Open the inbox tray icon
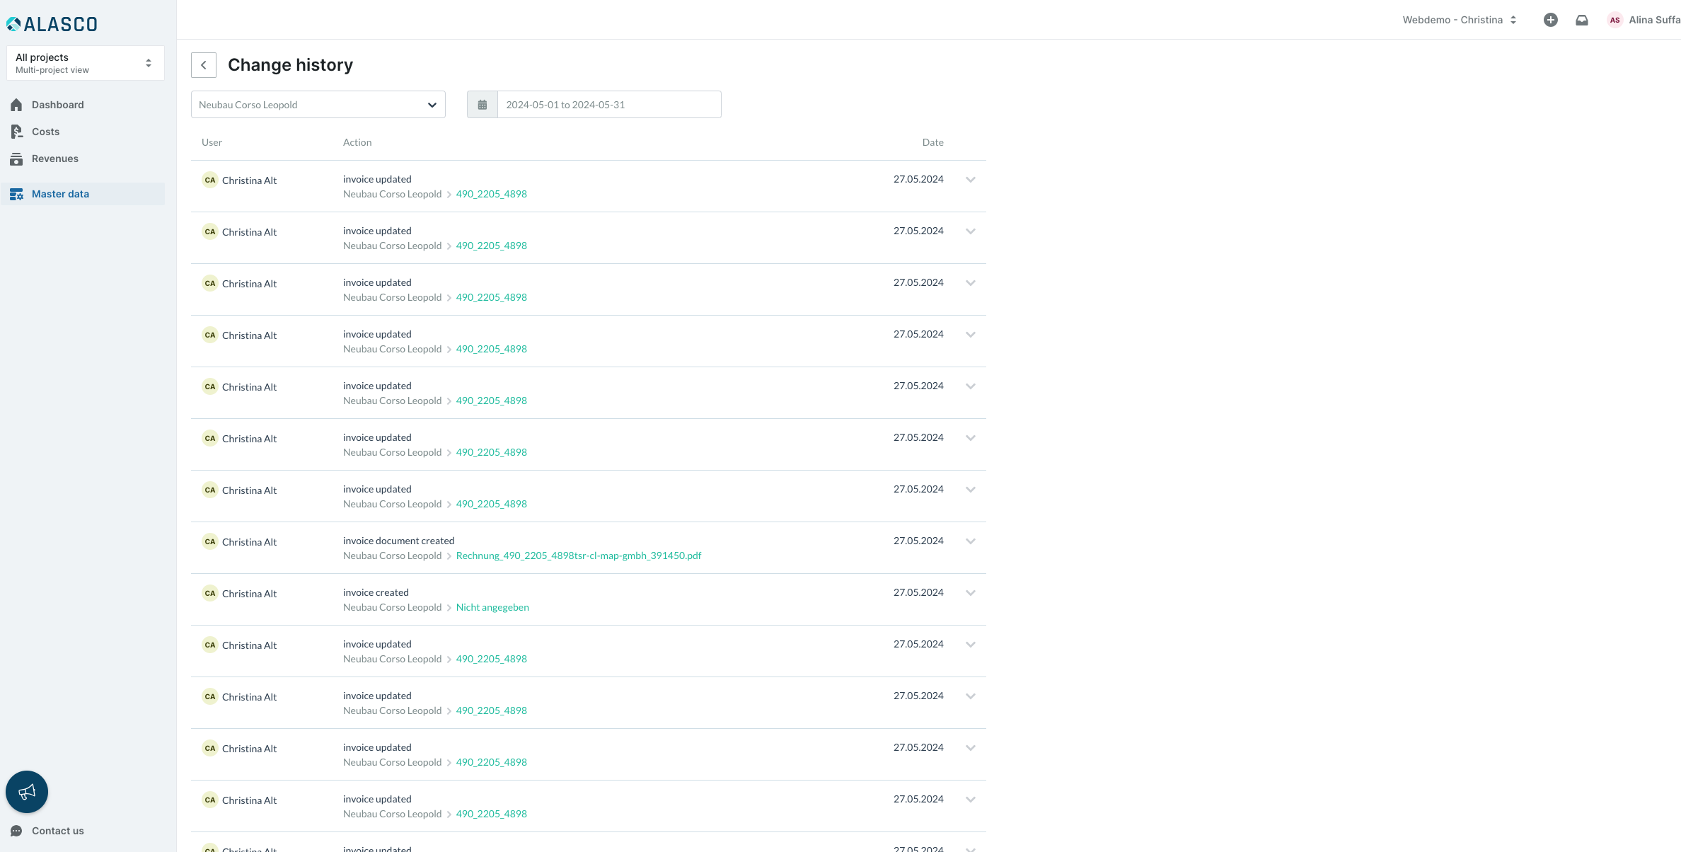 (x=1582, y=20)
